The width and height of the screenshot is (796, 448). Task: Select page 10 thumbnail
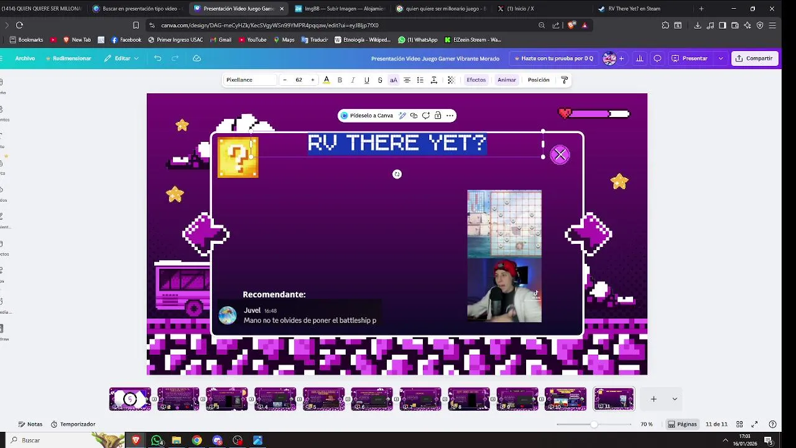pos(565,399)
